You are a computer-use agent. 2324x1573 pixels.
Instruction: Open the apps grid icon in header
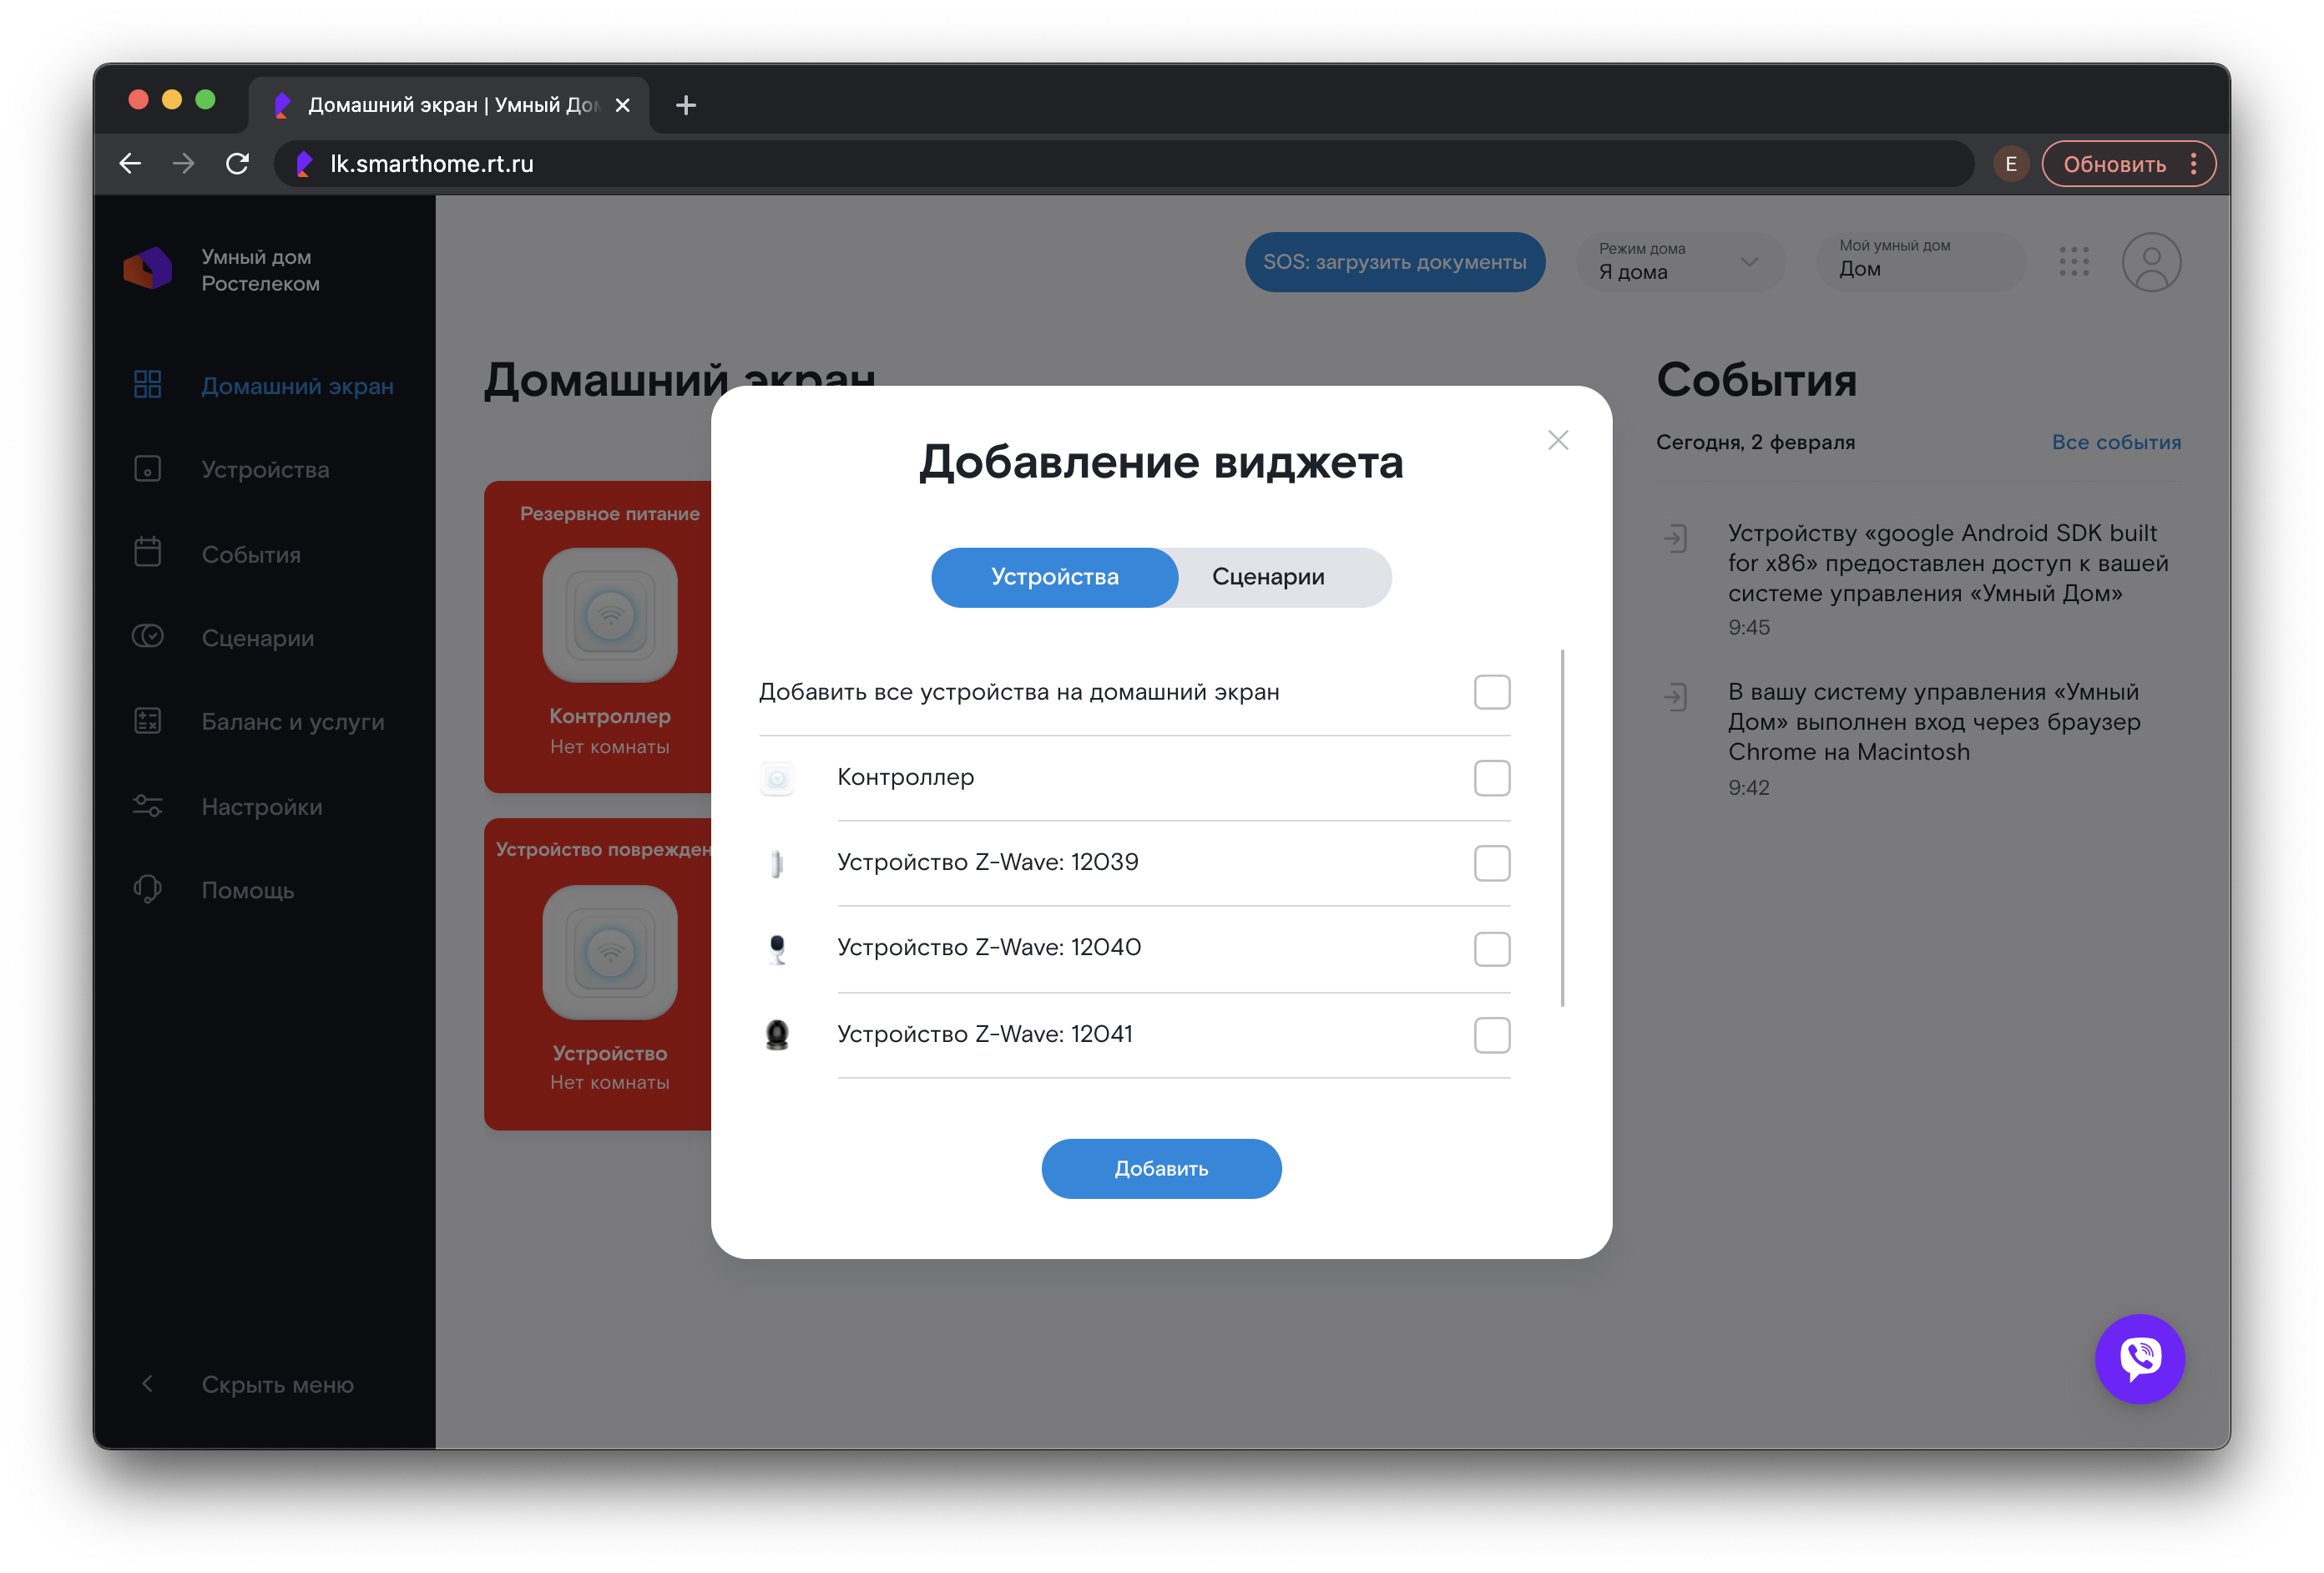[2073, 262]
